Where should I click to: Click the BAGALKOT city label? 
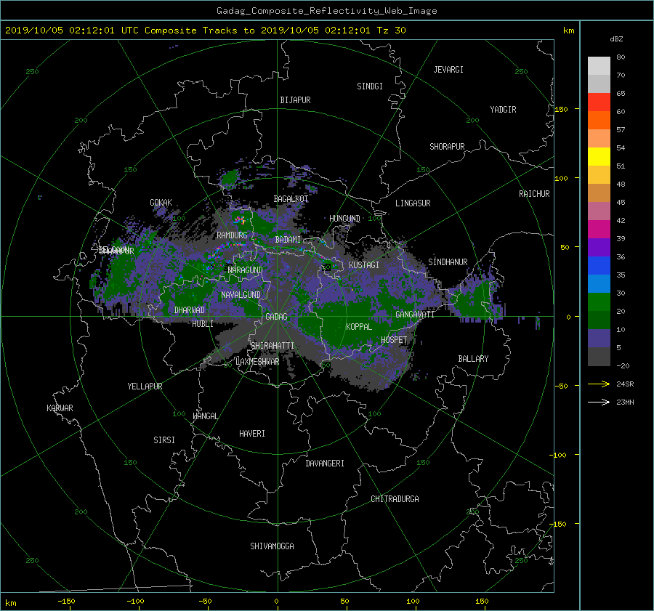click(291, 199)
